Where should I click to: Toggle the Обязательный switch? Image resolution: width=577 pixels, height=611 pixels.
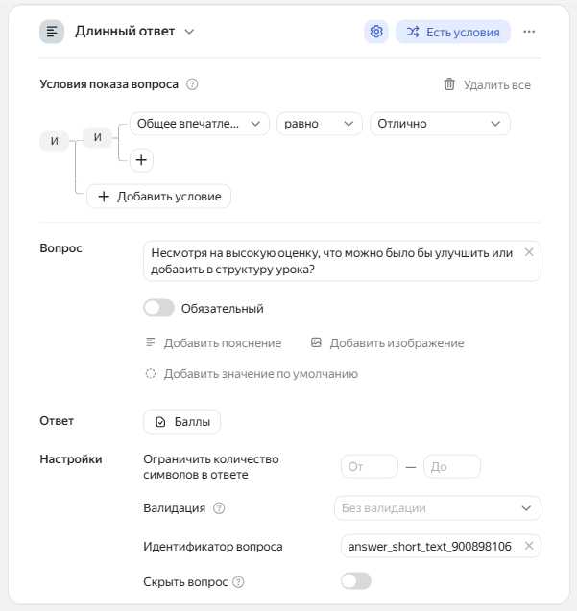(158, 308)
